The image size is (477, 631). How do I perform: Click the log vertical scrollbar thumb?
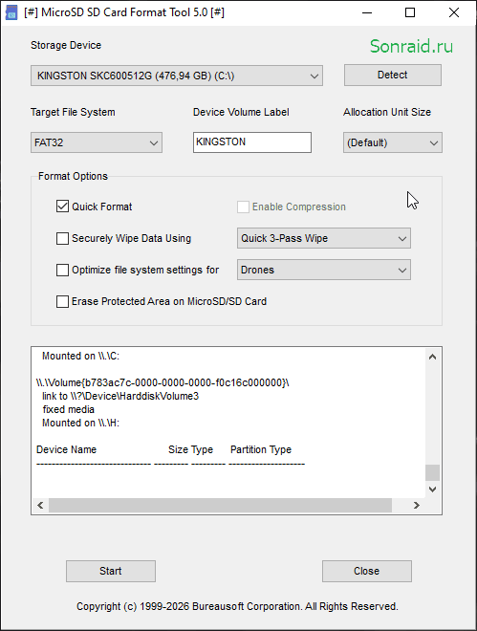tap(432, 472)
